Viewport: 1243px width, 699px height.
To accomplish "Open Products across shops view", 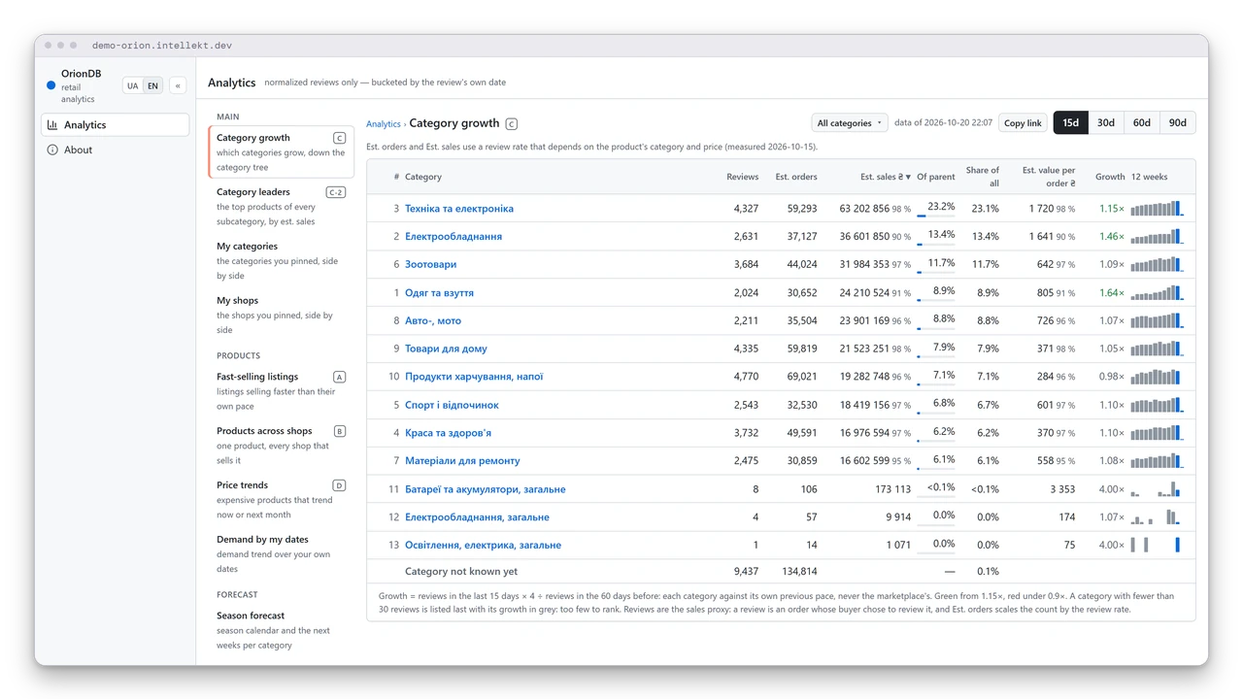I will (x=281, y=445).
